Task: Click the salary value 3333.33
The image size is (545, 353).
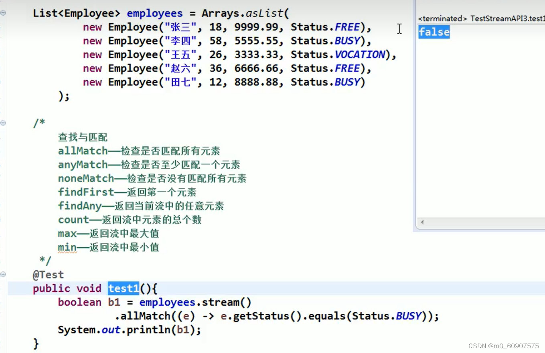Action: tap(256, 54)
